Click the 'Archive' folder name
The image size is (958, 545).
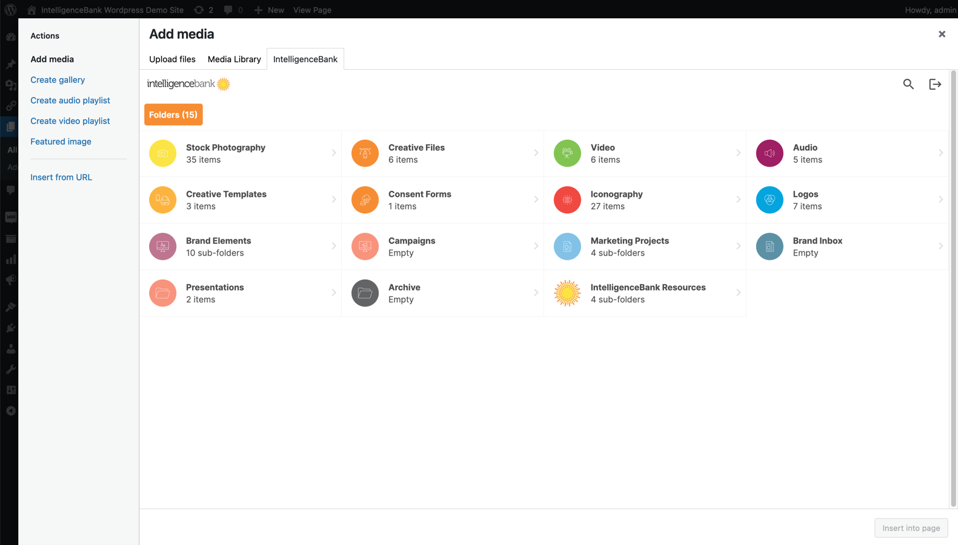coord(404,288)
